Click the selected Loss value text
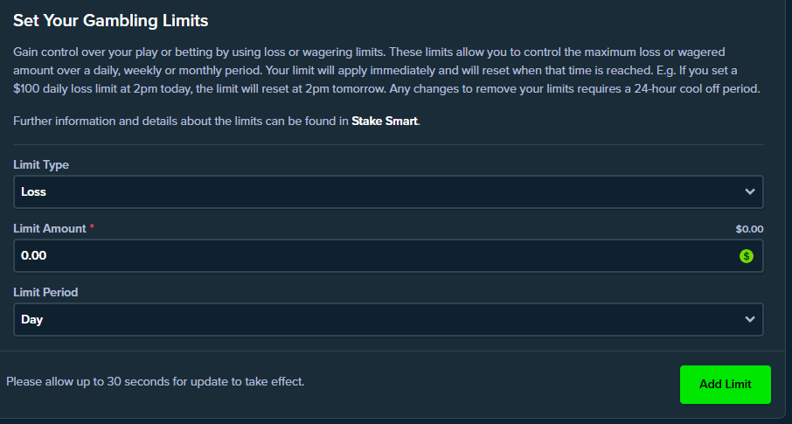 pyautogui.click(x=34, y=191)
